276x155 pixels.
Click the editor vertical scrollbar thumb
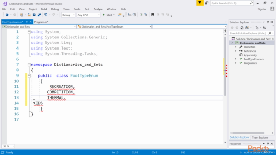point(225,66)
